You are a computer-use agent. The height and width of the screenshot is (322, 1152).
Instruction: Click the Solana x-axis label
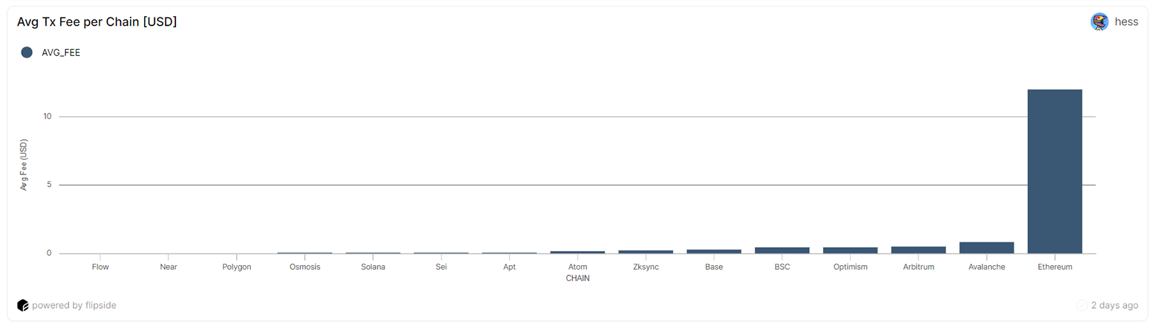373,267
